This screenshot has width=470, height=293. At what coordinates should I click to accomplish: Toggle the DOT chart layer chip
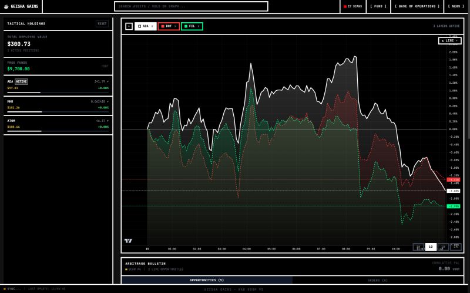169,26
